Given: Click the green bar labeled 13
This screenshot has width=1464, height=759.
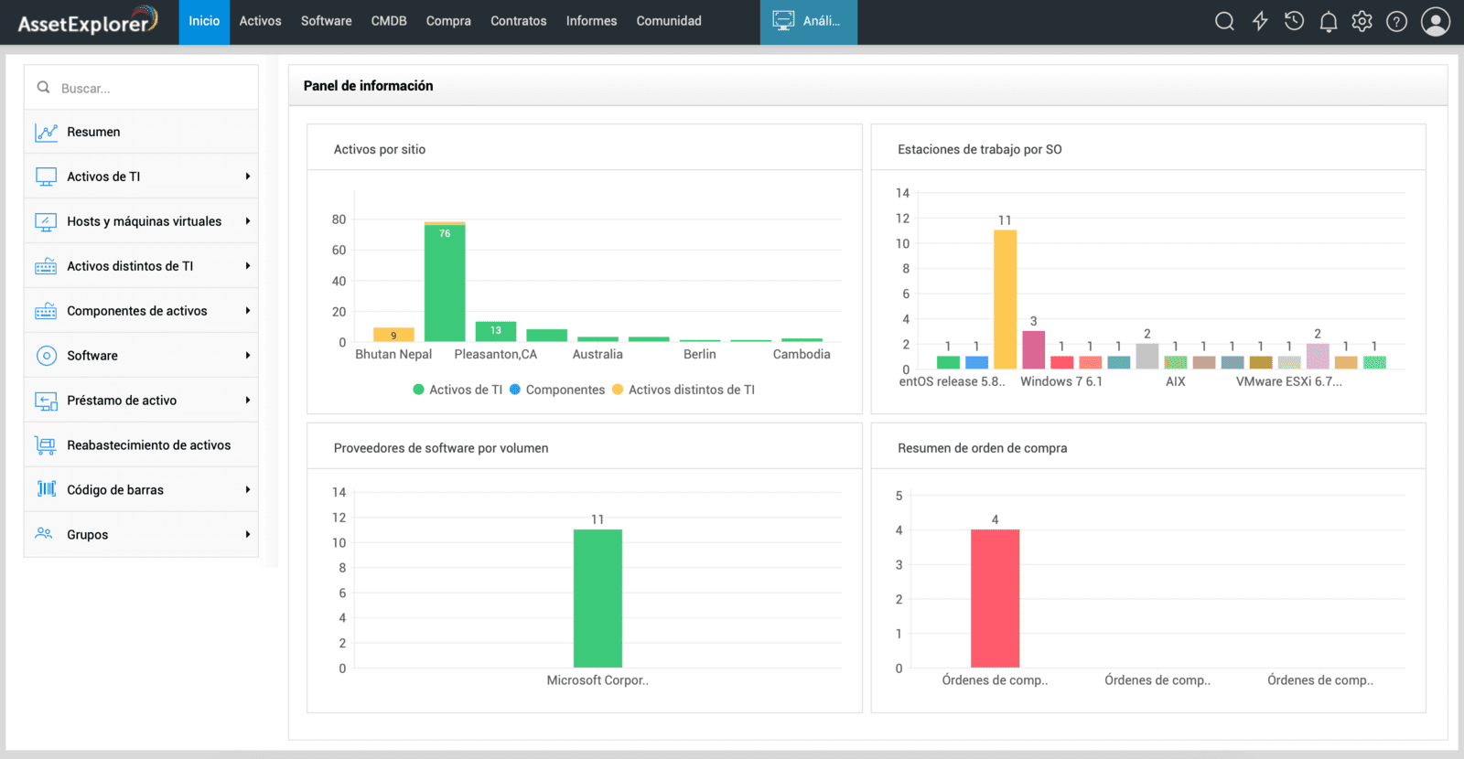Looking at the screenshot, I should 496,331.
